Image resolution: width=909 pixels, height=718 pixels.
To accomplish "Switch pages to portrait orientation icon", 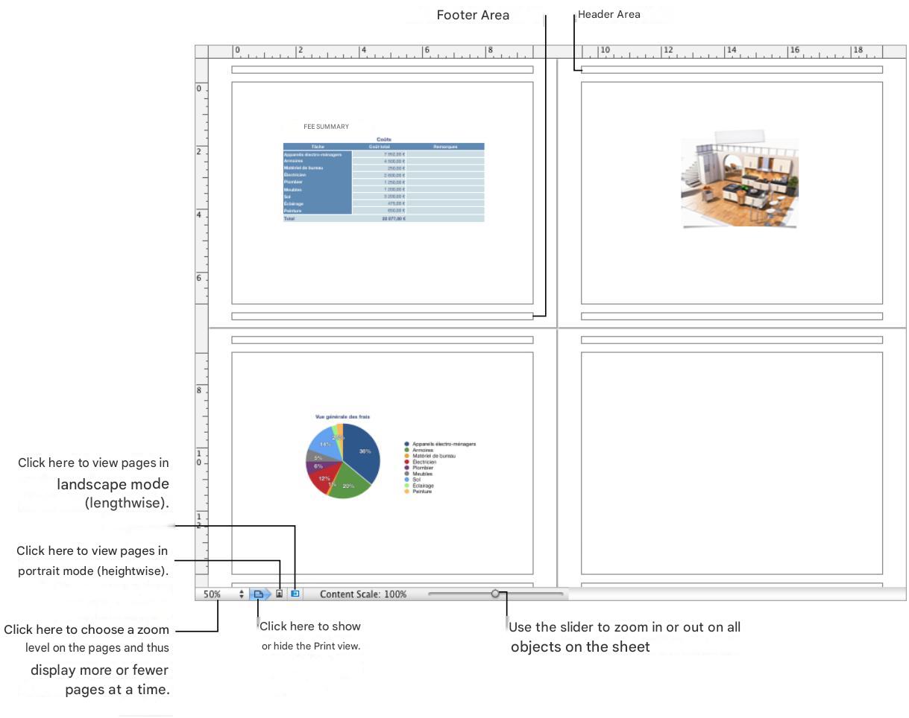I will [x=280, y=594].
